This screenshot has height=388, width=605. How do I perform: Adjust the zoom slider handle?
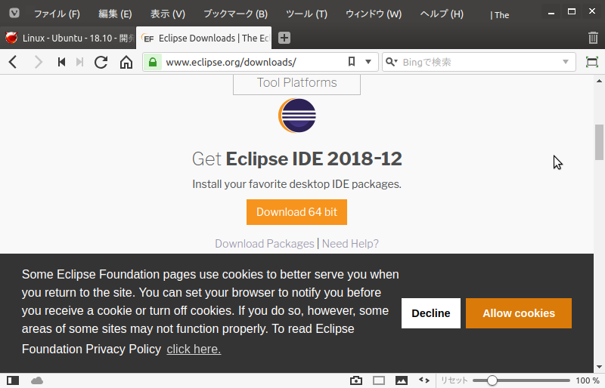(492, 380)
